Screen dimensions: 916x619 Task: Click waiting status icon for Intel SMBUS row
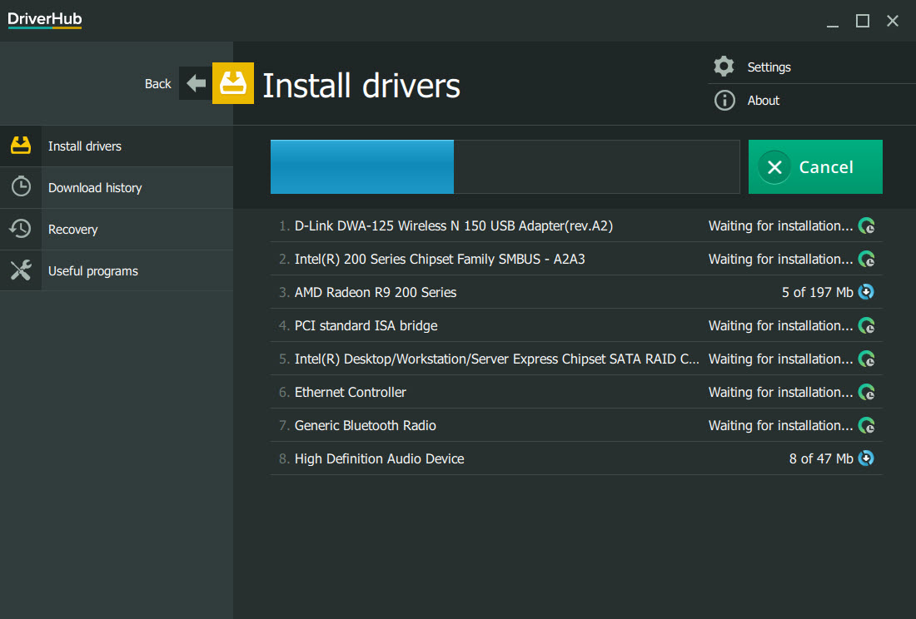[866, 259]
